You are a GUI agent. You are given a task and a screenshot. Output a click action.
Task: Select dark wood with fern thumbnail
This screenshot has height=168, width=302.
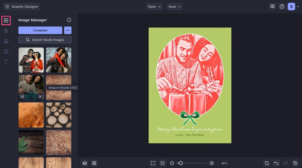coord(31,142)
